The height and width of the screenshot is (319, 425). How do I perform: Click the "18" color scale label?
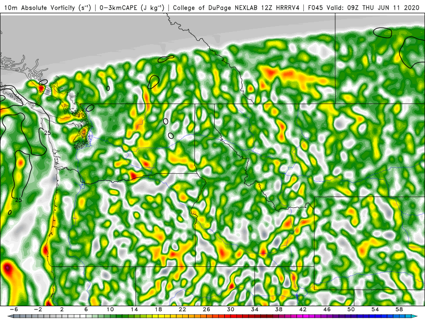158,309
